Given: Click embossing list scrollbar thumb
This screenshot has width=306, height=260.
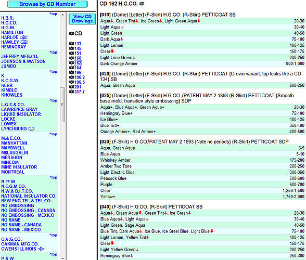Looking at the screenshot, I should click(x=62, y=105).
